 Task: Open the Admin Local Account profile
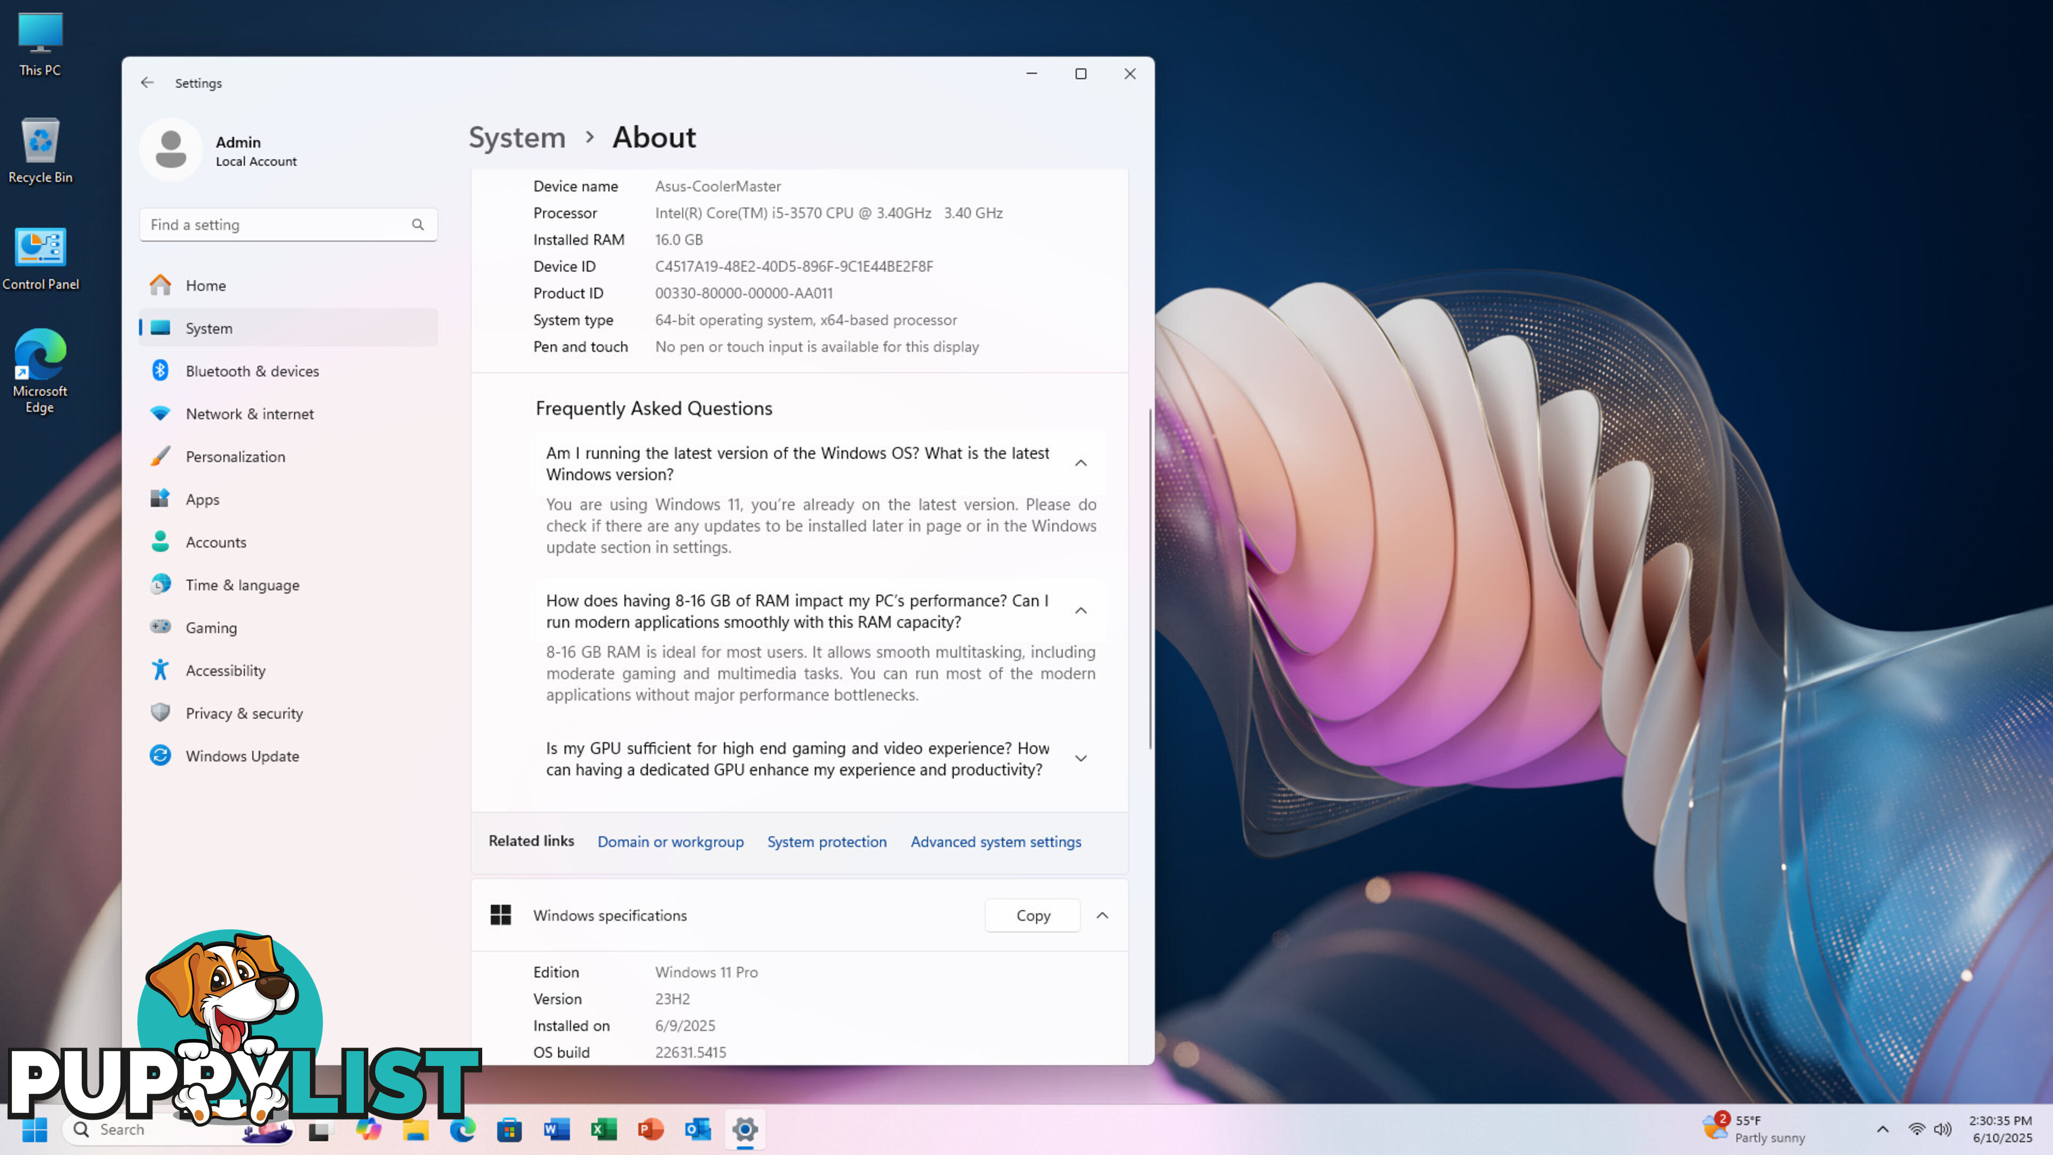[x=219, y=150]
